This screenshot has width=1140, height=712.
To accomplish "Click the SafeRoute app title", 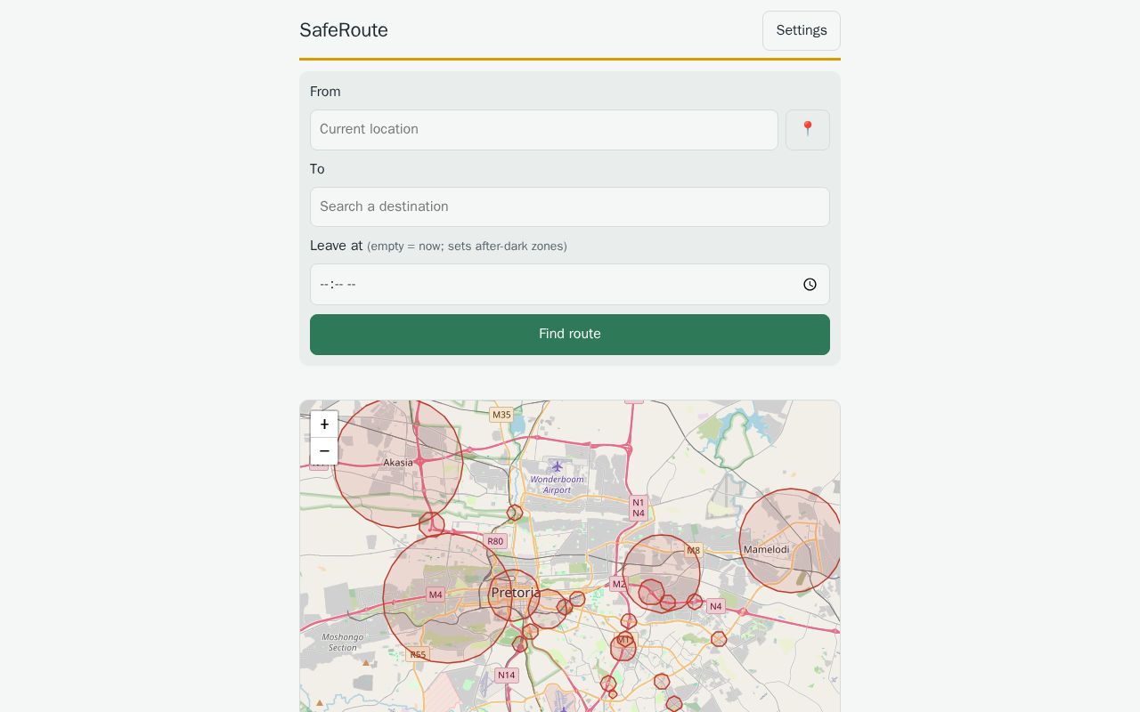I will tap(344, 30).
